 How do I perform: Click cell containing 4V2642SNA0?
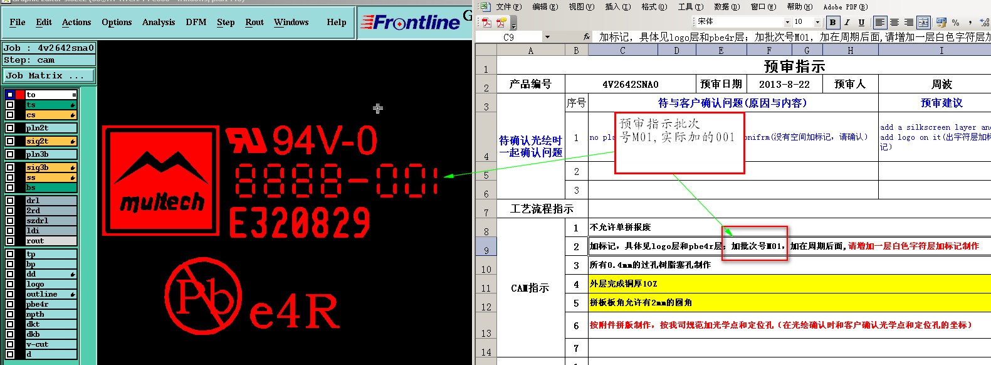[x=630, y=84]
